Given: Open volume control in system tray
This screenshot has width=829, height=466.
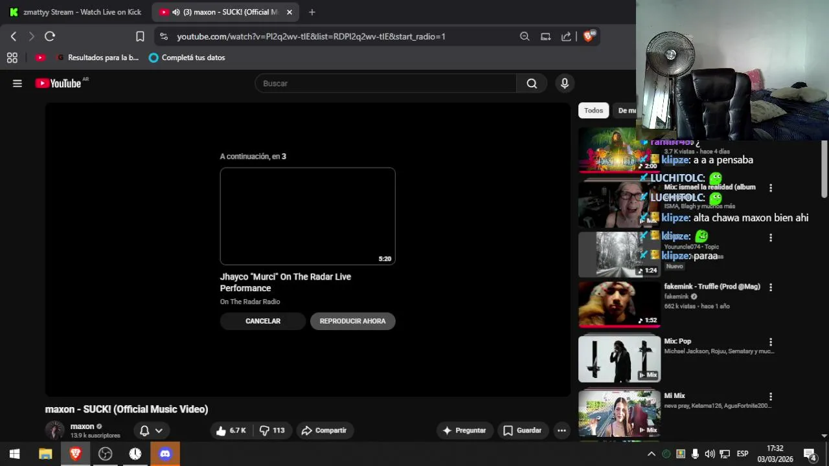Looking at the screenshot, I should 710,454.
